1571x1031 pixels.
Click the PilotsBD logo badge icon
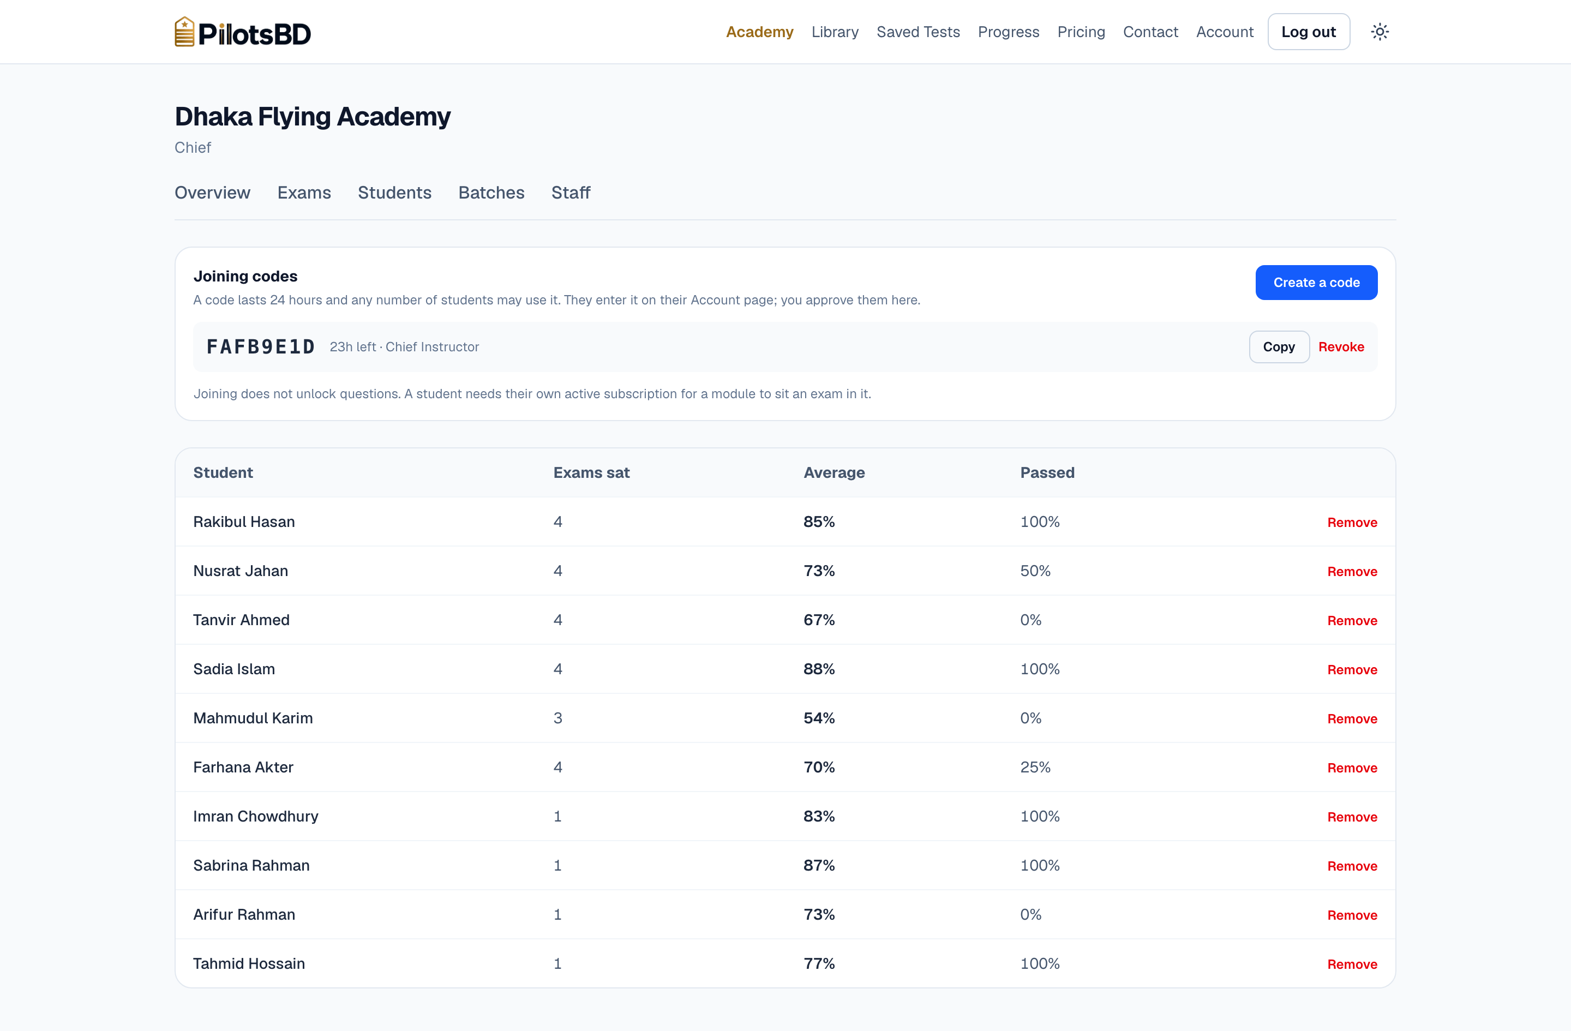point(184,32)
